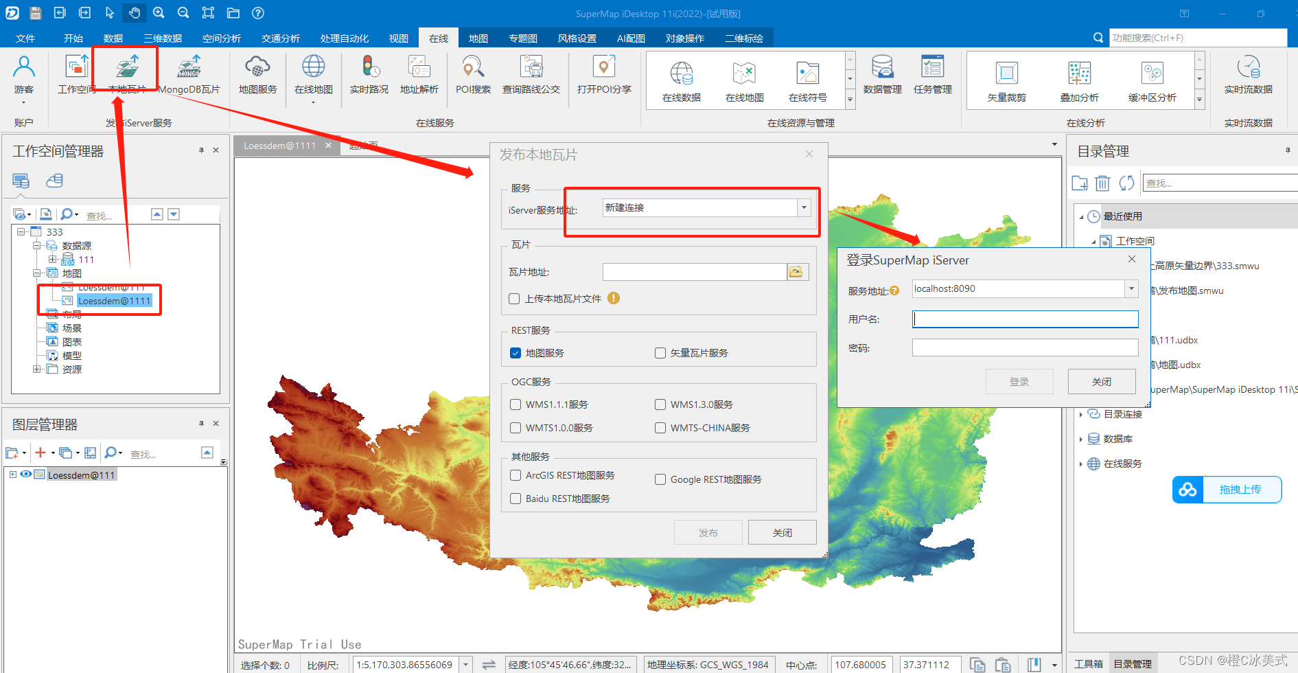
Task: Open the 数据管理 online resource tool
Action: (x=882, y=76)
